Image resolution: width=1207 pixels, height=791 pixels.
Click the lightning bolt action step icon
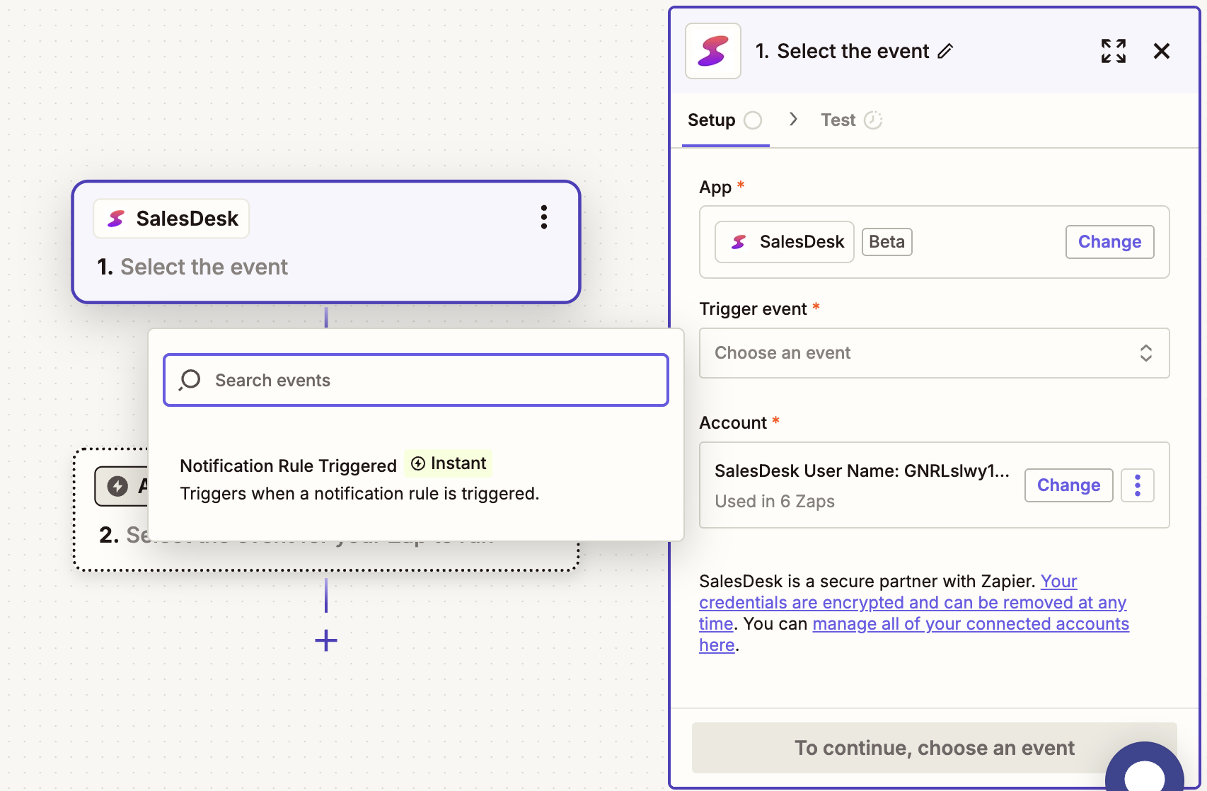click(x=117, y=486)
